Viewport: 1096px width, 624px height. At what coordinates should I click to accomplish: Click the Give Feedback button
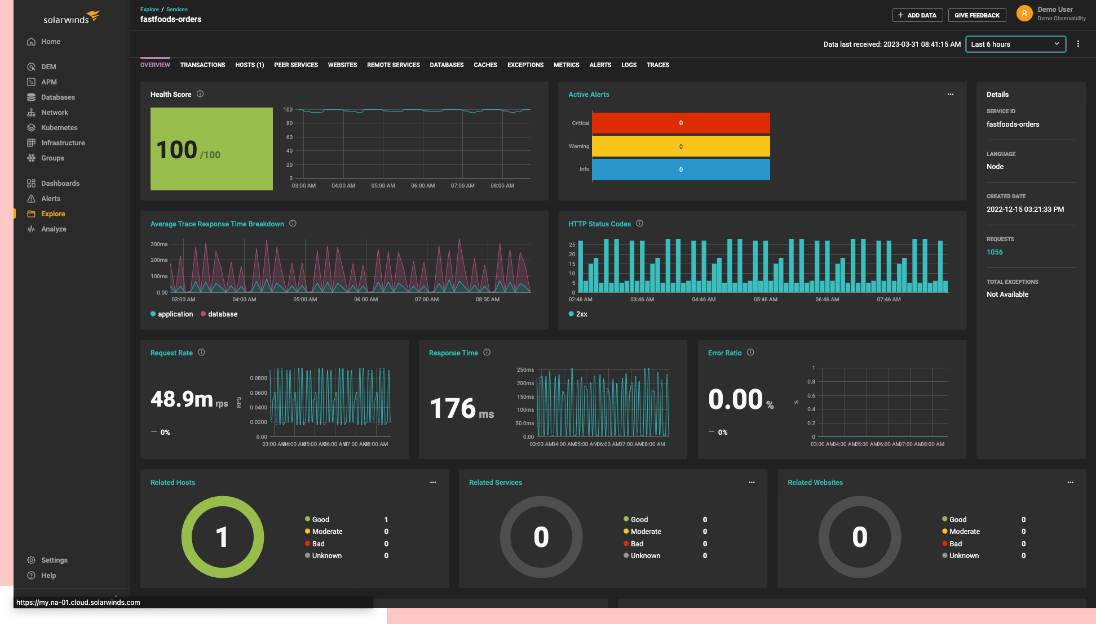[x=977, y=15]
